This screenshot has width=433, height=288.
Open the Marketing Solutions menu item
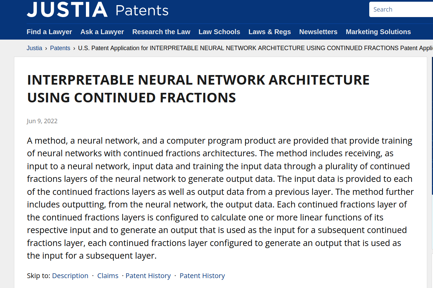point(378,32)
